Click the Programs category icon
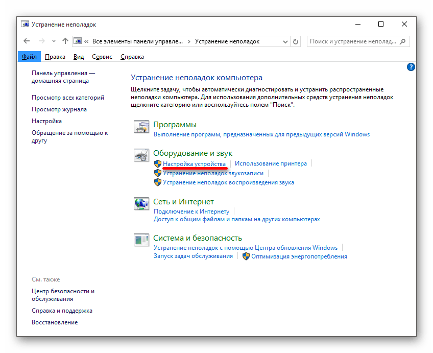Screen dimensions: 433x353 (x=140, y=128)
